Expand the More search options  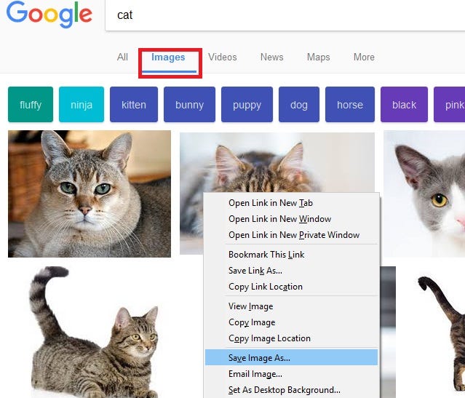(364, 57)
